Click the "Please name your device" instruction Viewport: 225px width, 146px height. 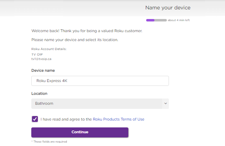(x=75, y=40)
